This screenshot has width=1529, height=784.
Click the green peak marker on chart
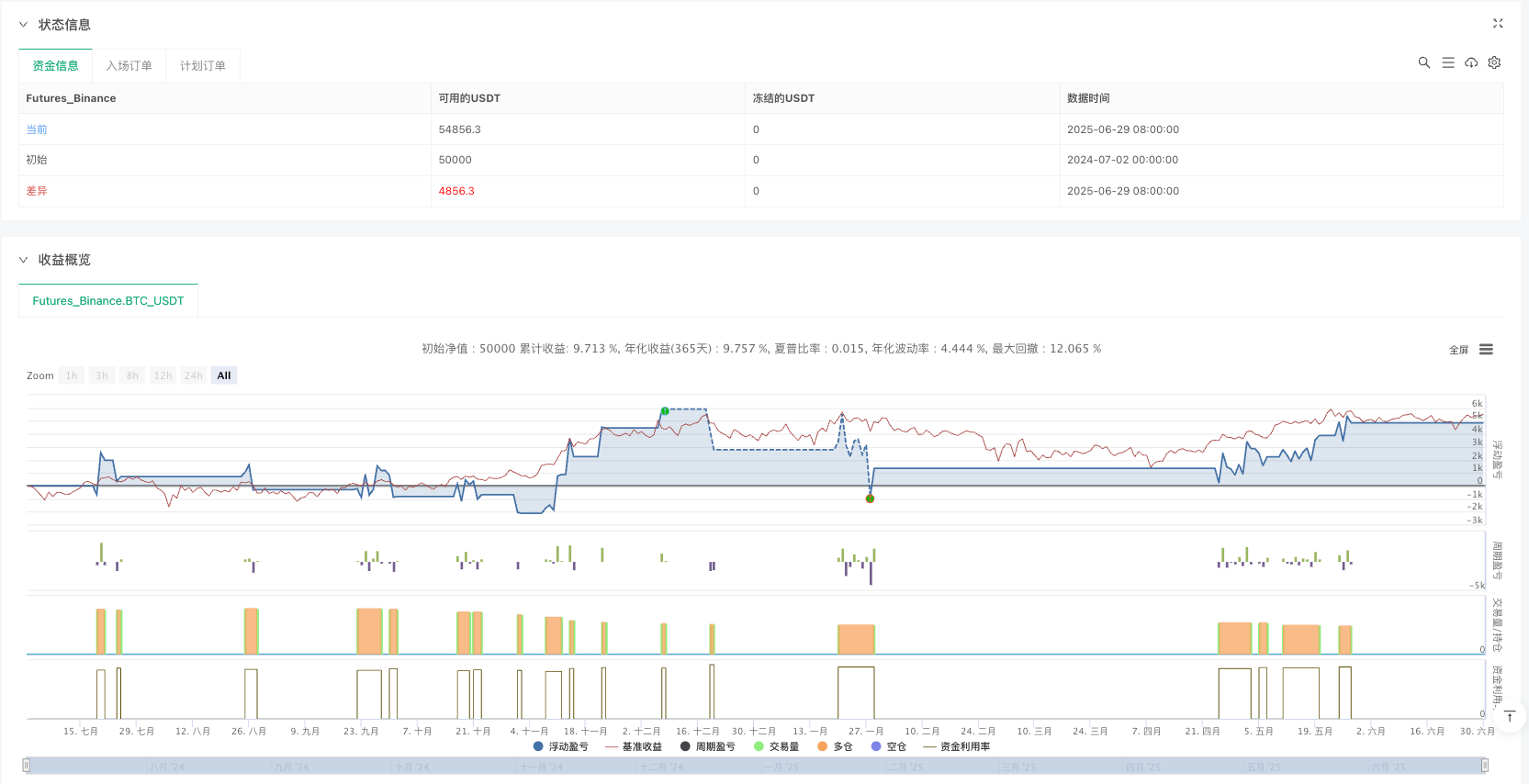pos(665,411)
